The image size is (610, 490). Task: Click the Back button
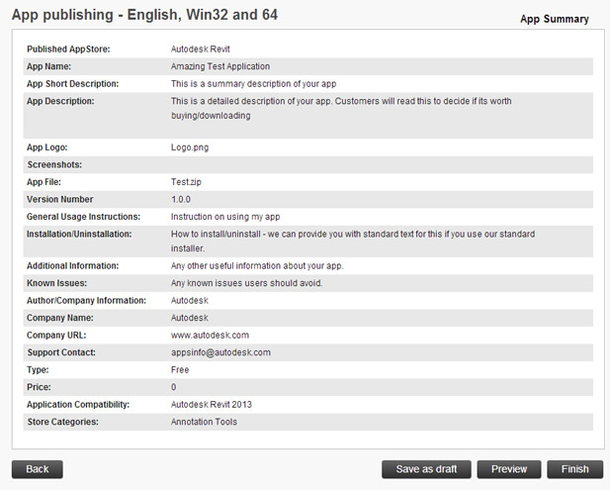click(37, 469)
